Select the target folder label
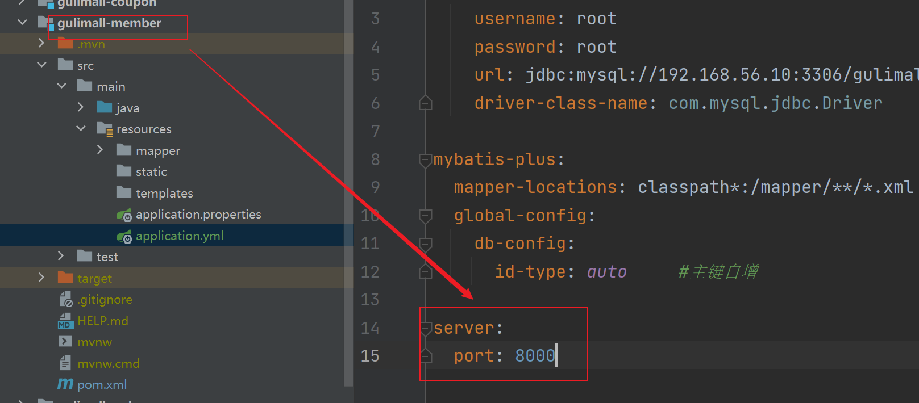This screenshot has height=403, width=919. pyautogui.click(x=94, y=279)
